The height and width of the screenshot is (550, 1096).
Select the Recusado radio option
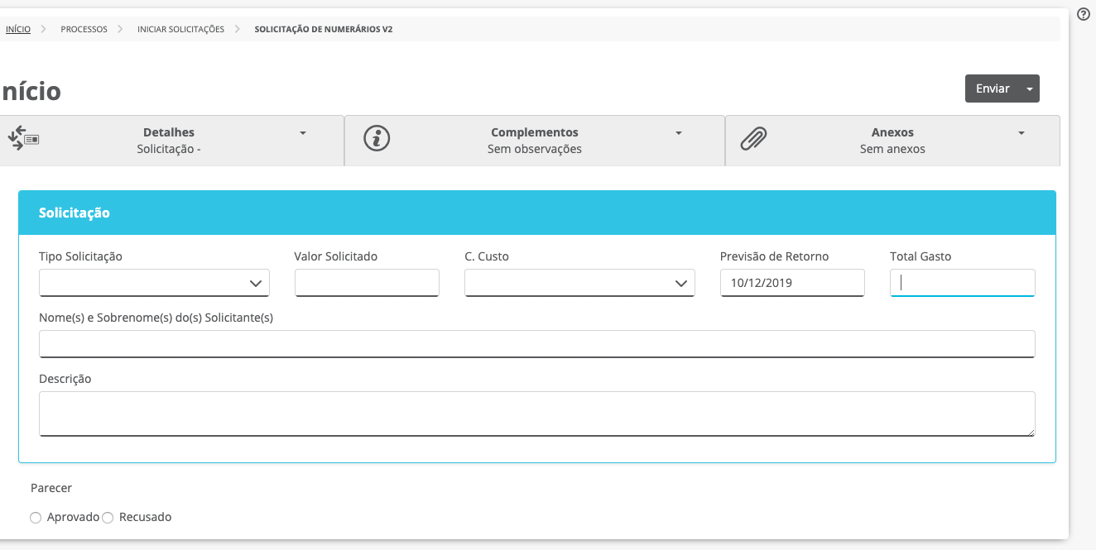(108, 518)
